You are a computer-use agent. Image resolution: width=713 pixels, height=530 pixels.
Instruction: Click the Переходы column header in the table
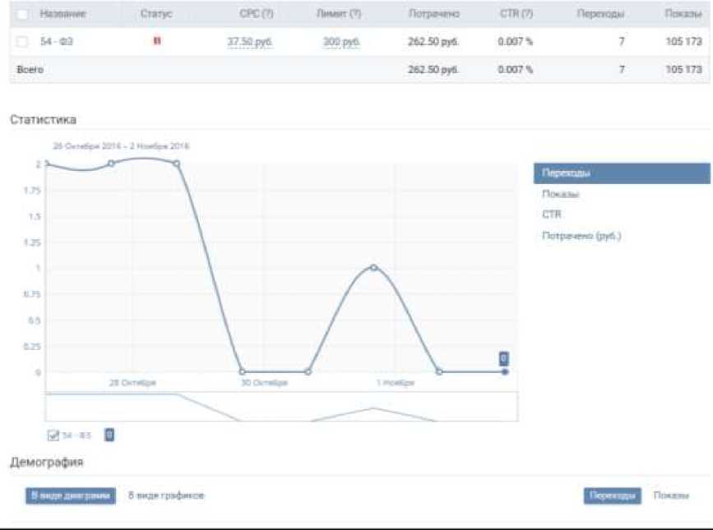pyautogui.click(x=600, y=14)
